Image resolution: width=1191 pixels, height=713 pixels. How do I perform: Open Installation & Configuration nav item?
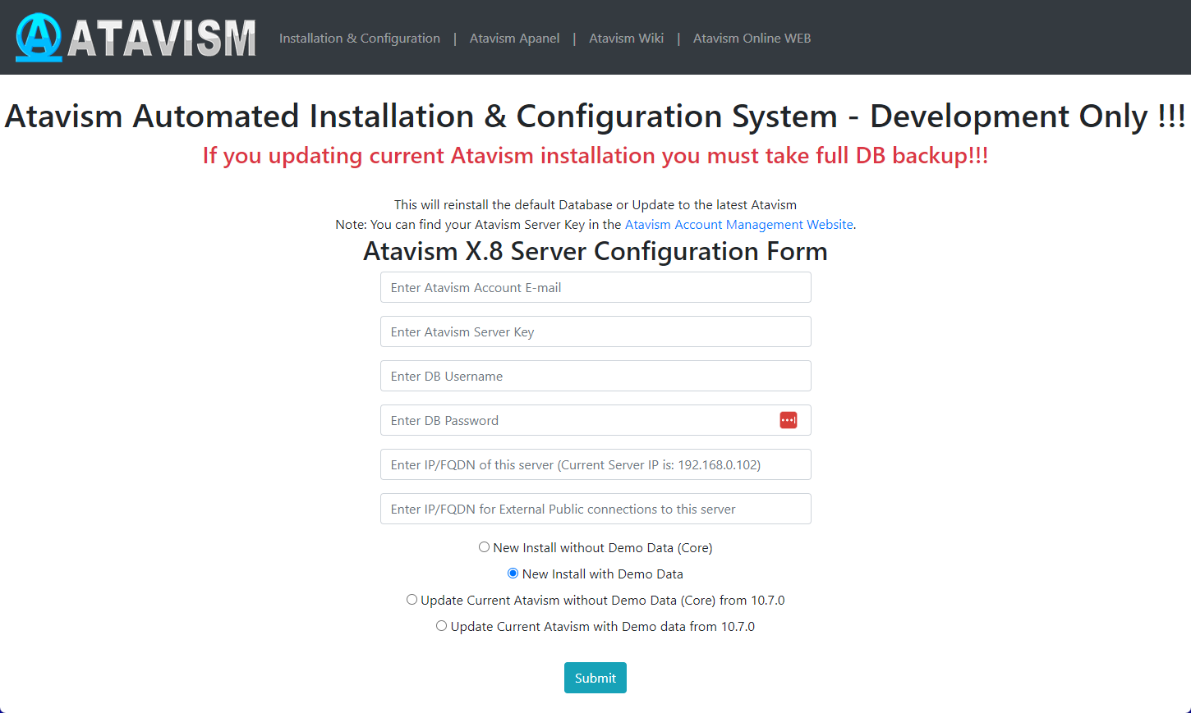point(359,39)
